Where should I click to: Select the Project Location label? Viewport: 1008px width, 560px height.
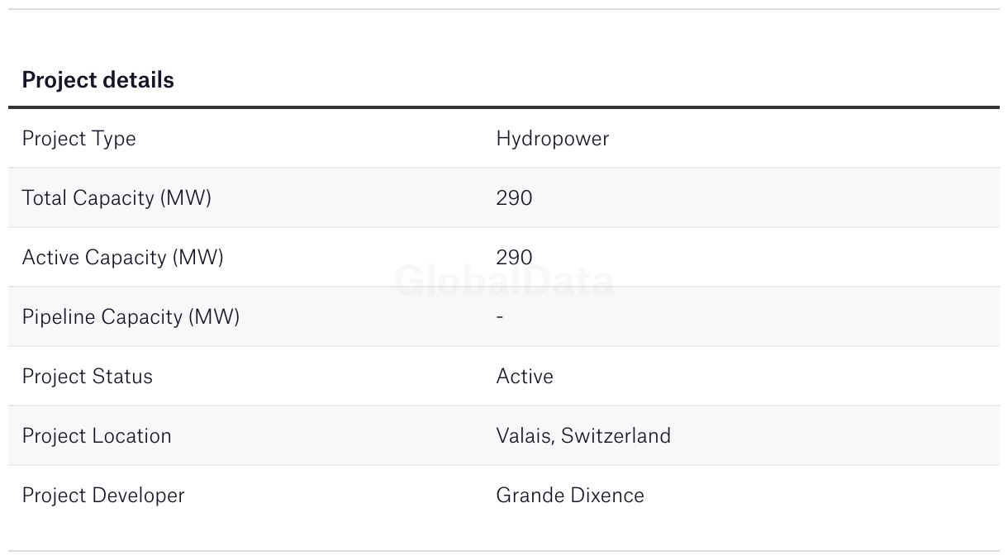coord(97,436)
